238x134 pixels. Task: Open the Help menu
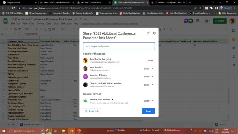click(76, 23)
